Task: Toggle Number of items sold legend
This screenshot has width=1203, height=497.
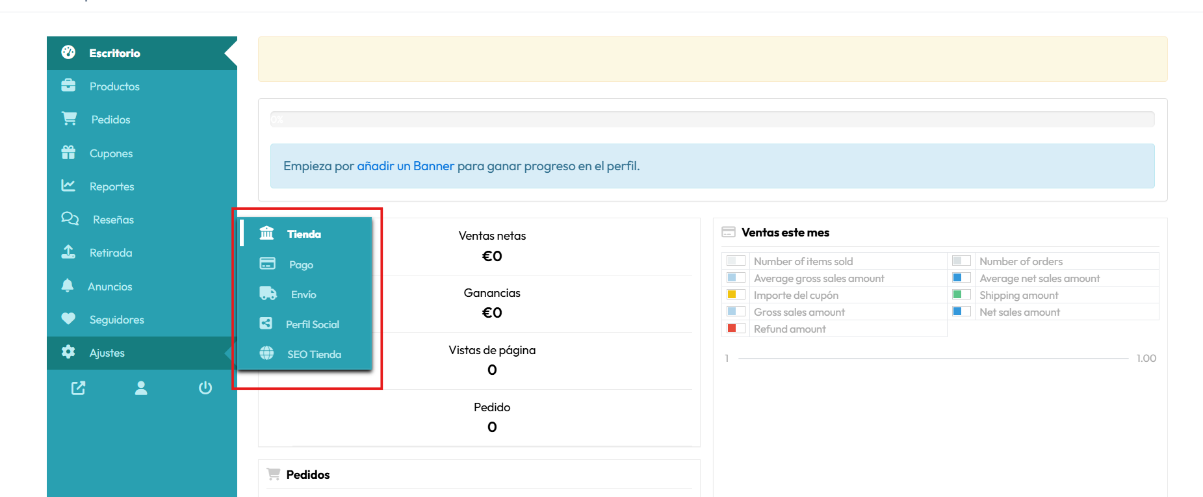Action: tap(803, 261)
